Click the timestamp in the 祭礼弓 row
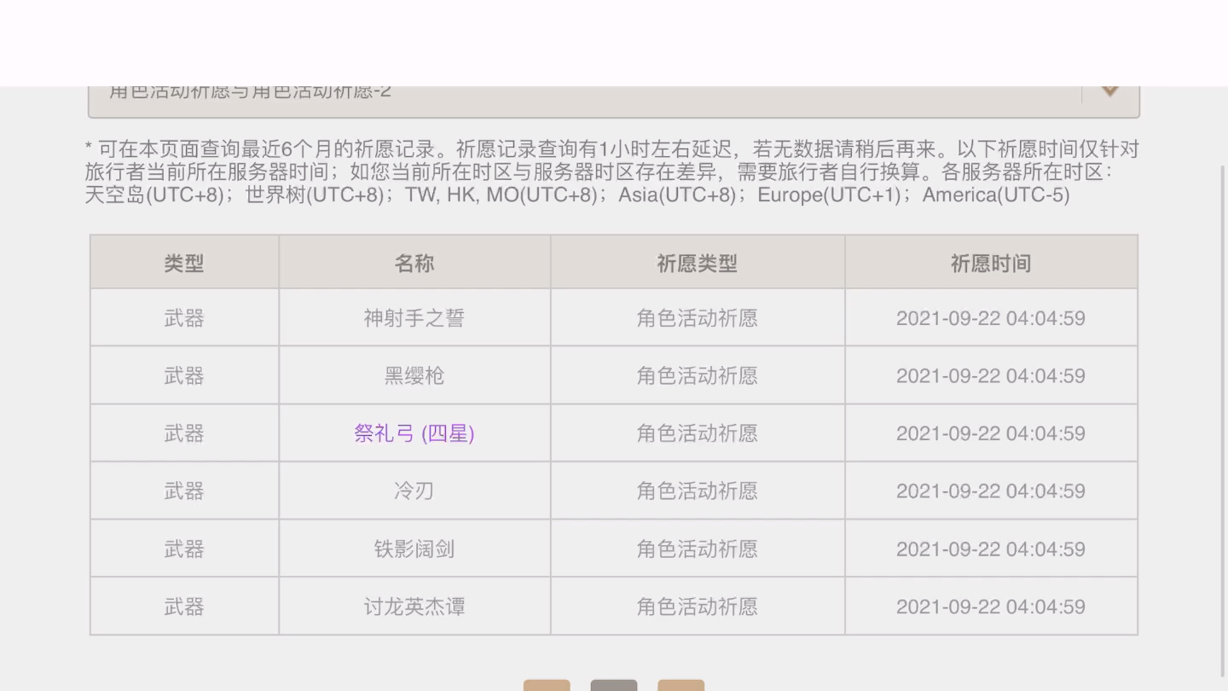 tap(991, 433)
